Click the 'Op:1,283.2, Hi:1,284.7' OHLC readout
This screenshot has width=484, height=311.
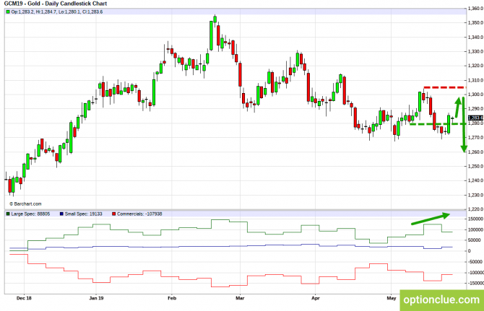(57, 12)
